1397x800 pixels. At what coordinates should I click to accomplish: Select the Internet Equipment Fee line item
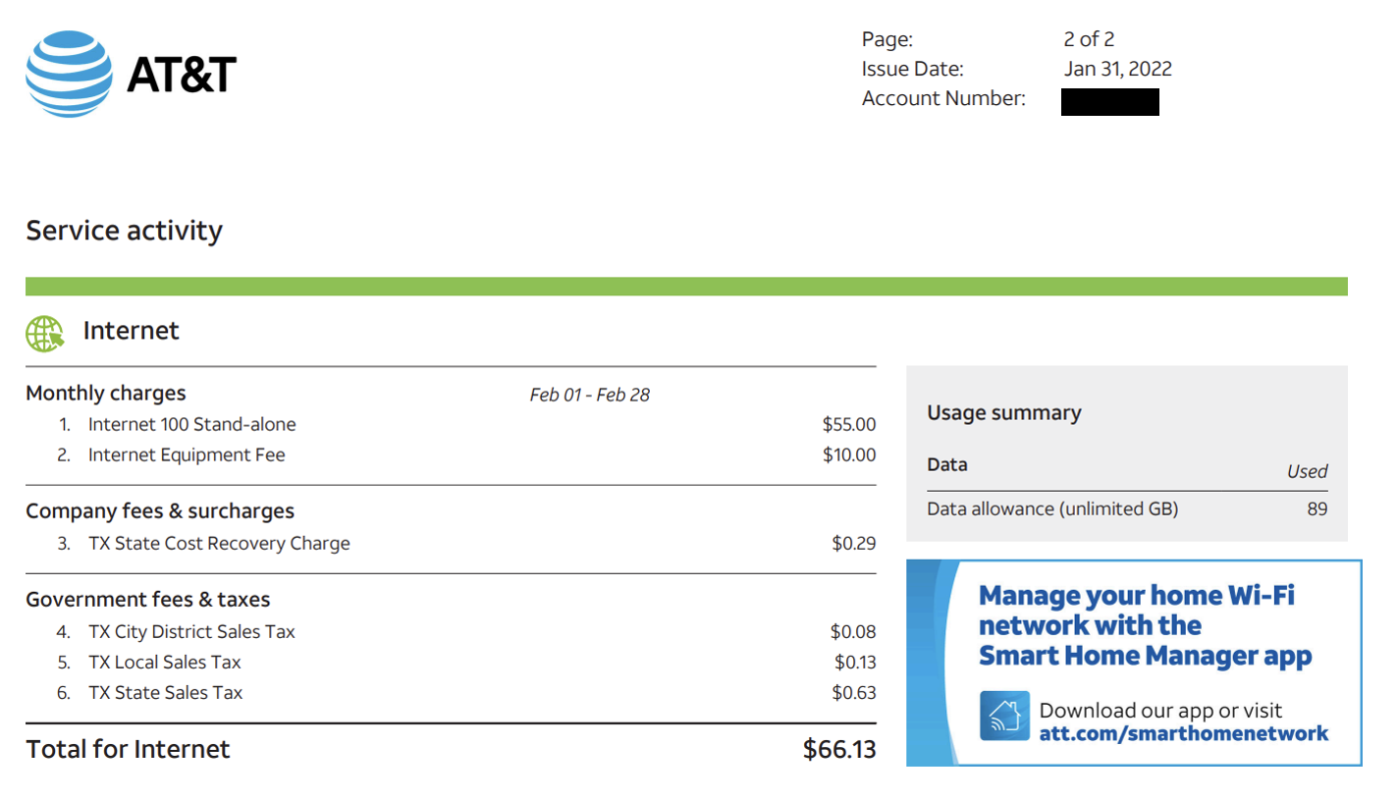[187, 454]
